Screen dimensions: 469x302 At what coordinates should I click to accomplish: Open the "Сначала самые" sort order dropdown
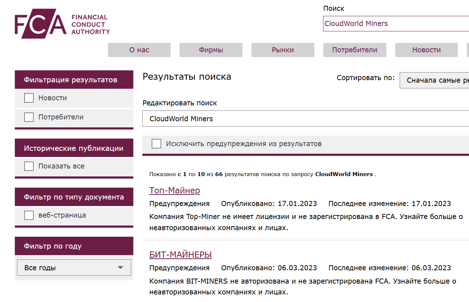click(x=434, y=80)
